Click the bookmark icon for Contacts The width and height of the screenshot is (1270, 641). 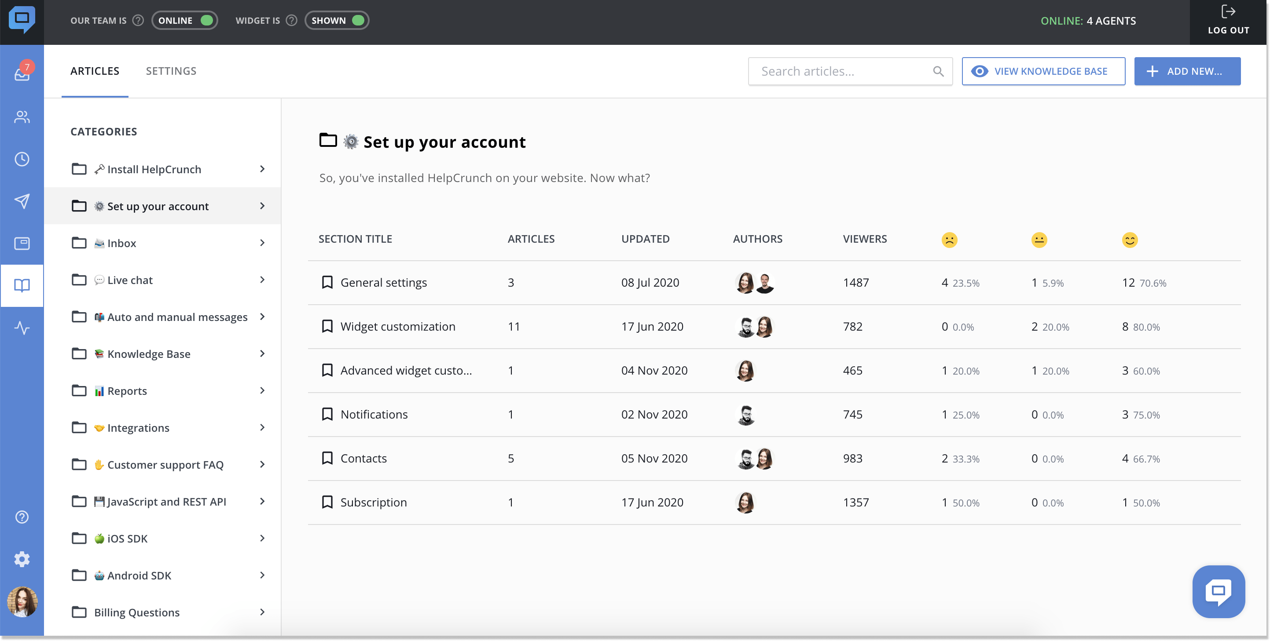[x=327, y=458]
